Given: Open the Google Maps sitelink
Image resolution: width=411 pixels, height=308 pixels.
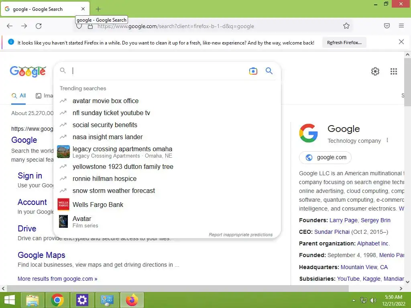Looking at the screenshot, I should pyautogui.click(x=41, y=255).
